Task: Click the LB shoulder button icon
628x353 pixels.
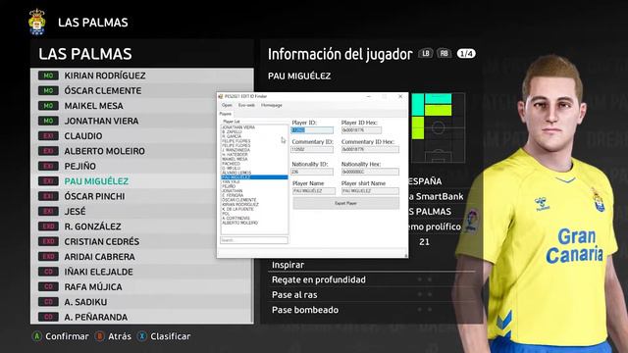Action: pyautogui.click(x=426, y=54)
